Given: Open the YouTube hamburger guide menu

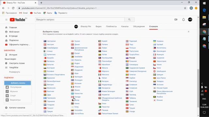Looking at the screenshot, I should 6,19.
